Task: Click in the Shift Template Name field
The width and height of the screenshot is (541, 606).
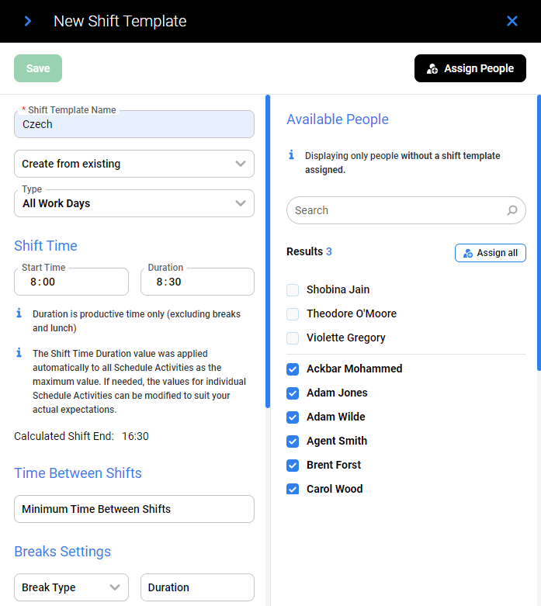Action: (x=134, y=124)
